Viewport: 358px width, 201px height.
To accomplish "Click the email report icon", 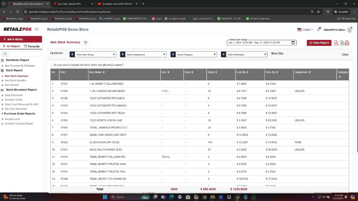I will 347,43.
